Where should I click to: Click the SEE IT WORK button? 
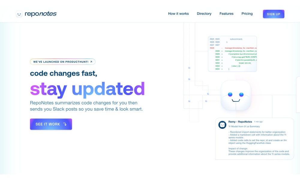(51, 124)
